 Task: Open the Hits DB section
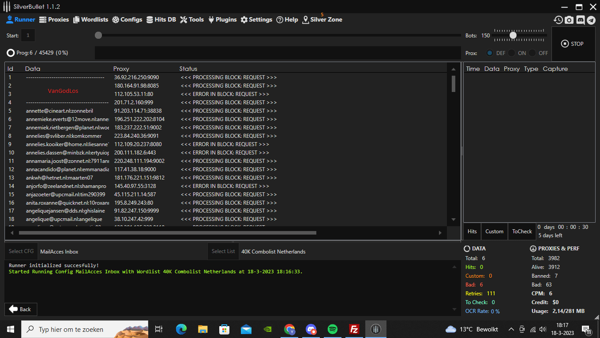point(161,19)
